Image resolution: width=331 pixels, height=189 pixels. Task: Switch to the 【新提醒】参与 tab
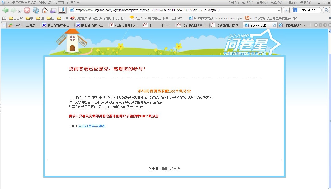pyautogui.click(x=226, y=25)
